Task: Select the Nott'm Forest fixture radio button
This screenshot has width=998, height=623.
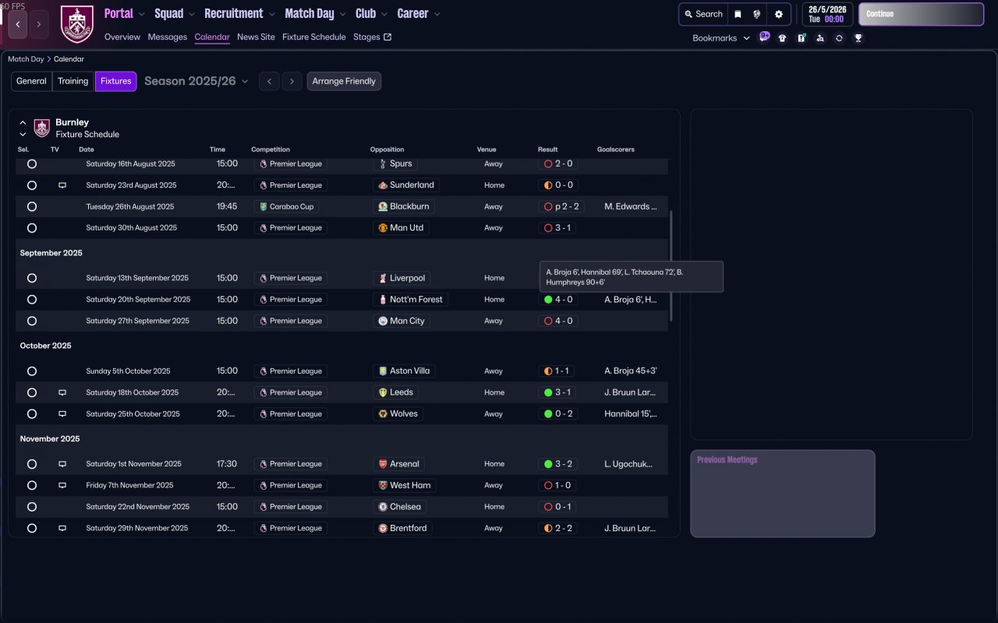Action: coord(32,300)
